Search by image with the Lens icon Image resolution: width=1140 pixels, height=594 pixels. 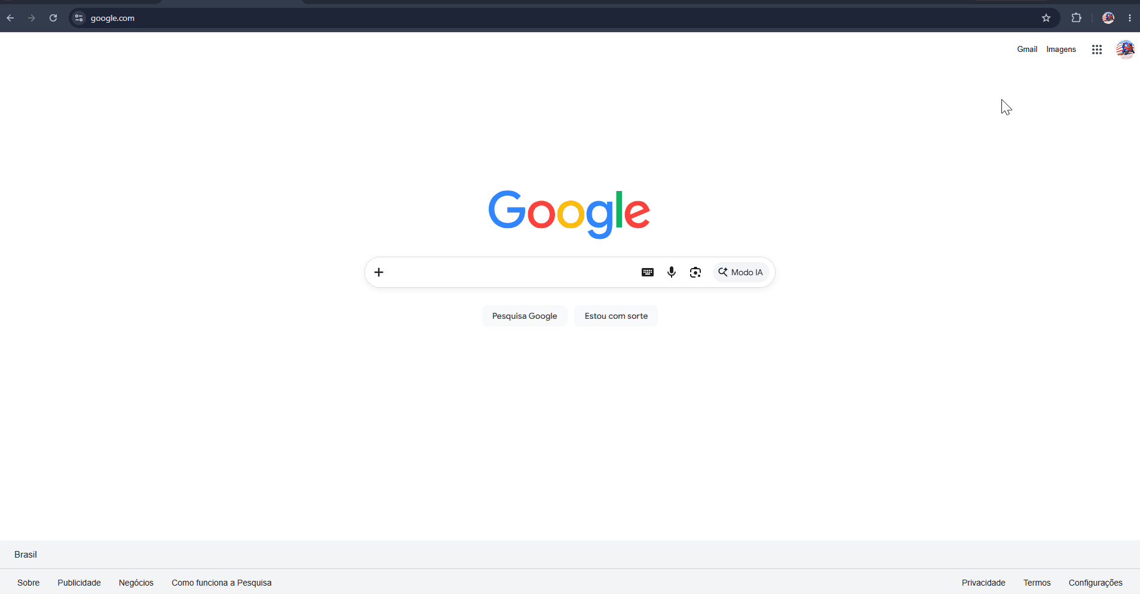pos(695,272)
